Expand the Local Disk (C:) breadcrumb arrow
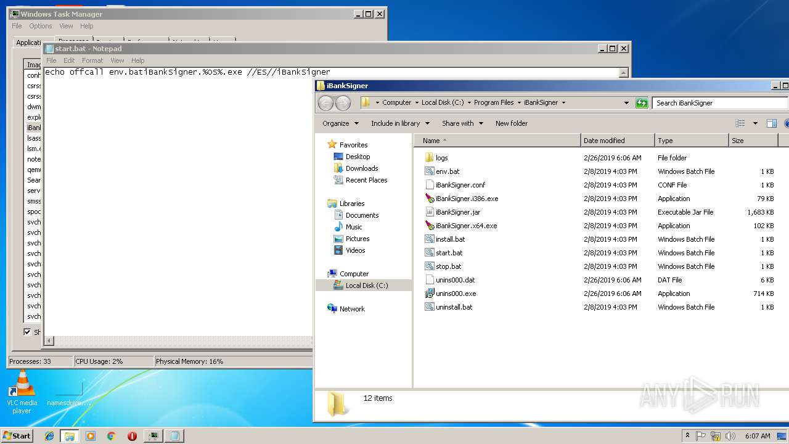The height and width of the screenshot is (444, 789). tap(468, 103)
